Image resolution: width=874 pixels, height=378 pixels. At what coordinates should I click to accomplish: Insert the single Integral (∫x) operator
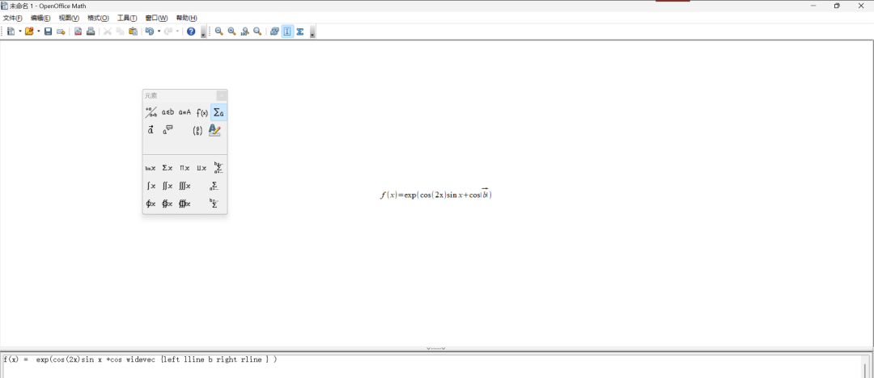pos(151,186)
